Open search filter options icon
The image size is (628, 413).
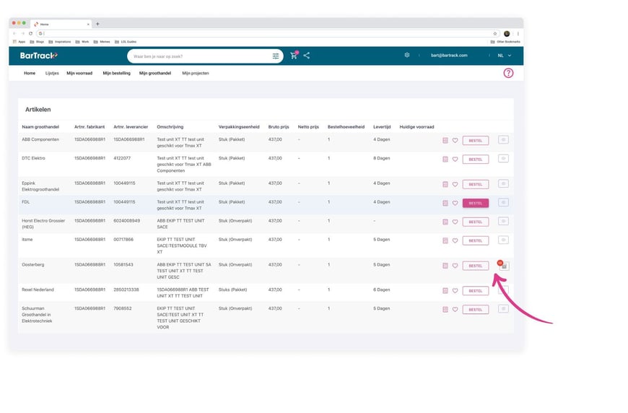coord(276,56)
